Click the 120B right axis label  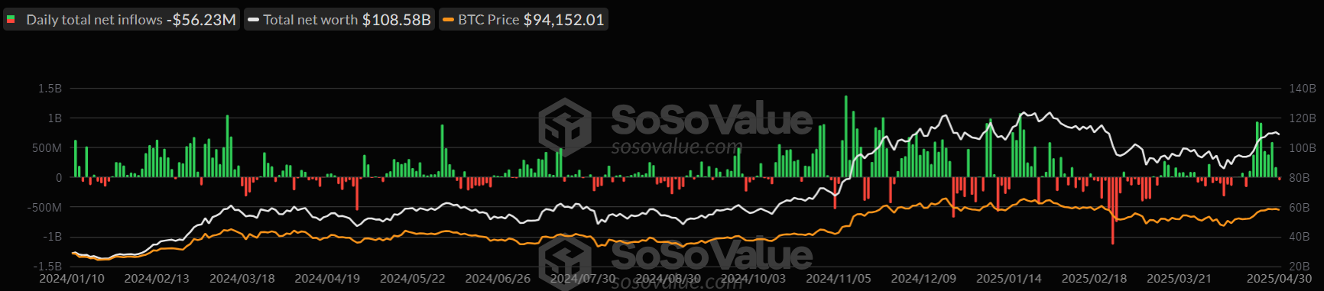[1303, 118]
